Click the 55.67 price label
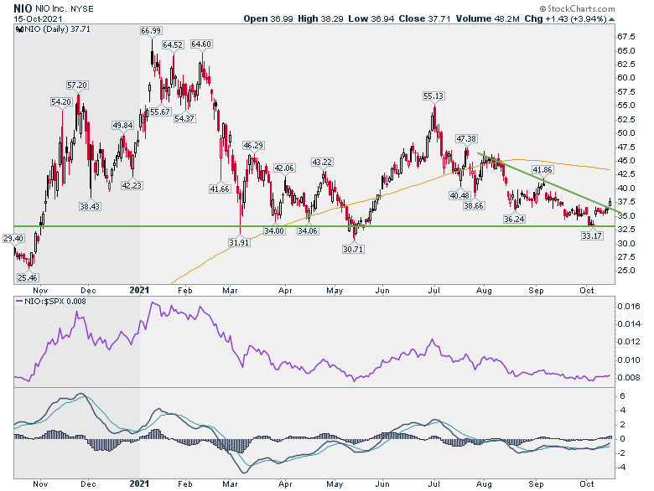This screenshot has height=491, width=654. pos(160,112)
